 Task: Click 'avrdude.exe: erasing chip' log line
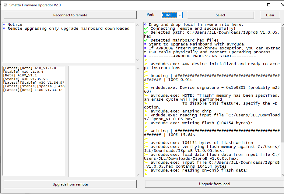coord(181,111)
